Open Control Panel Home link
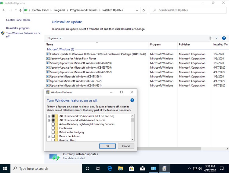 (x=18, y=20)
